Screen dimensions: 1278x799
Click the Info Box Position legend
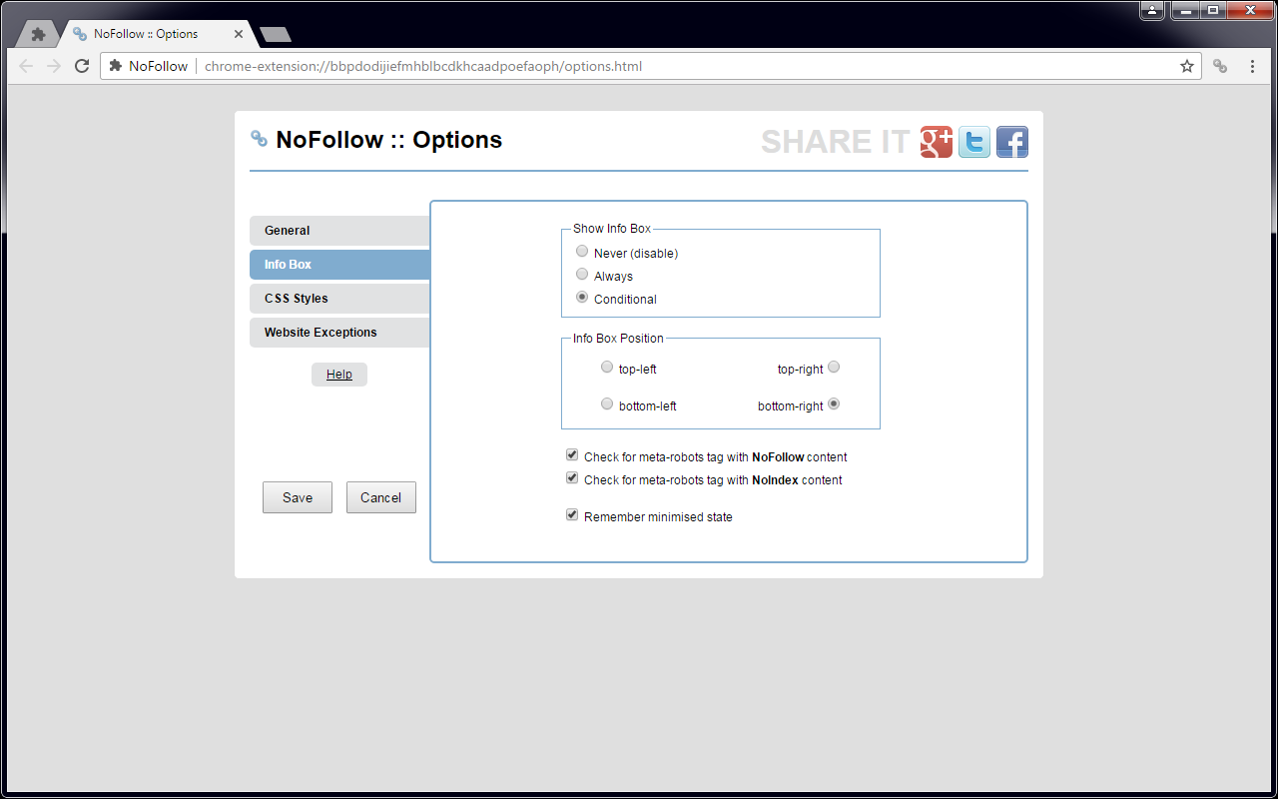618,339
